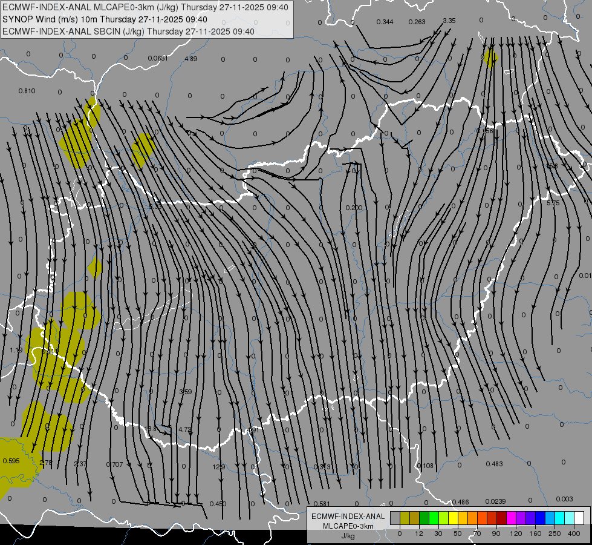The height and width of the screenshot is (545, 592).
Task: Click the bright green legend swatch
Action: click(434, 518)
